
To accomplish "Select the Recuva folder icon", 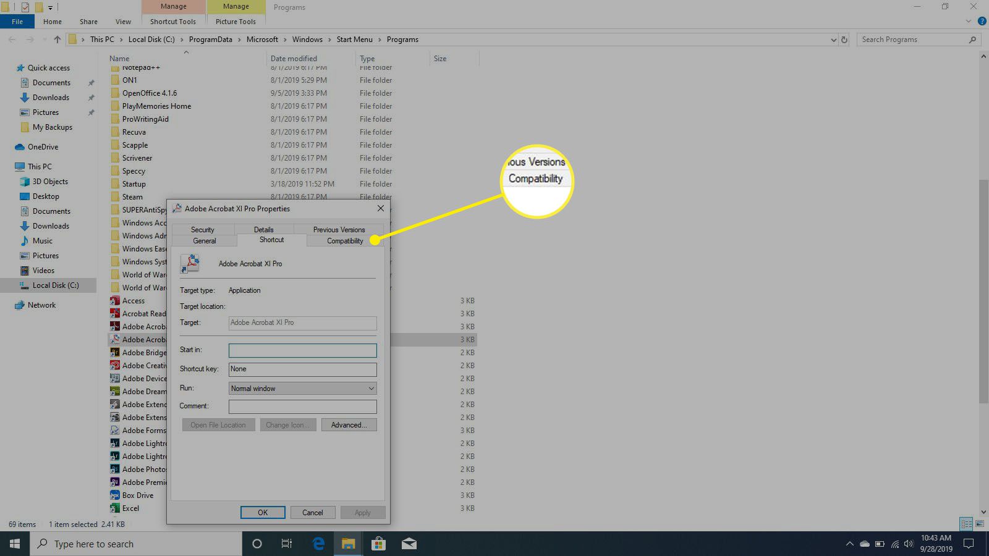I will (x=115, y=132).
